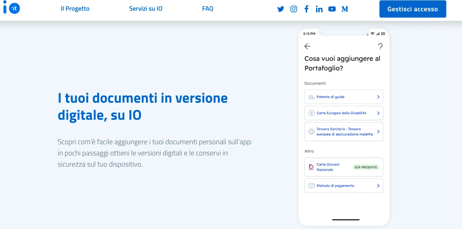Select the Carta Giovani Nazionale card
462x229 pixels.
(x=328, y=167)
